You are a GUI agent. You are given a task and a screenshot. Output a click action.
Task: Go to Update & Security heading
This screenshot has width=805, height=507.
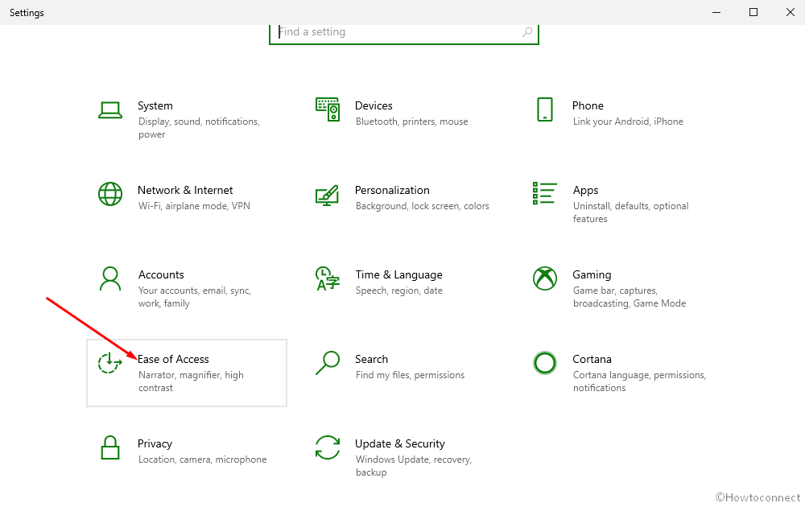[x=400, y=444]
